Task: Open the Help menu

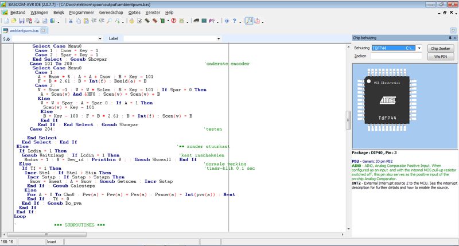Action: tap(169, 13)
